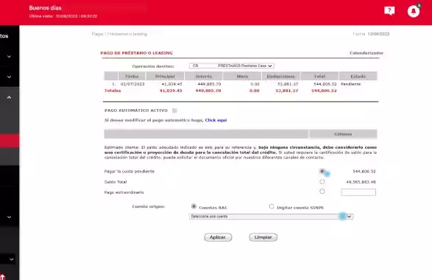
Task: Click the date '03/07/2023' in the table
Action: pos(132,84)
